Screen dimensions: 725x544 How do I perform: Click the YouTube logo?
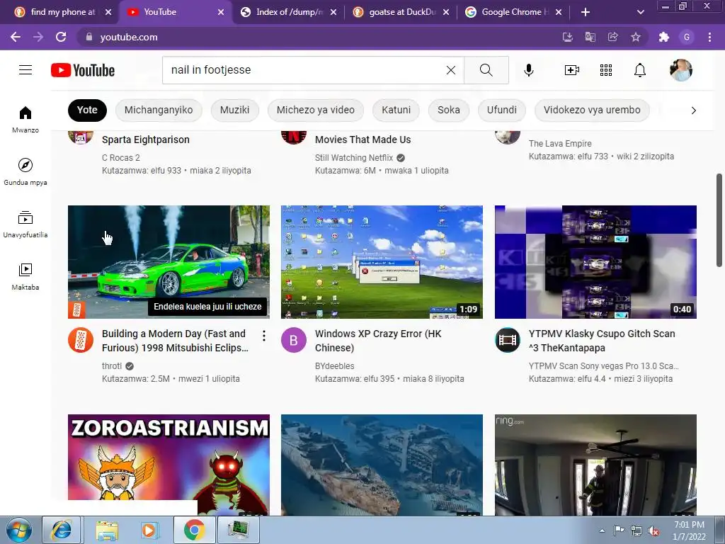pyautogui.click(x=83, y=70)
